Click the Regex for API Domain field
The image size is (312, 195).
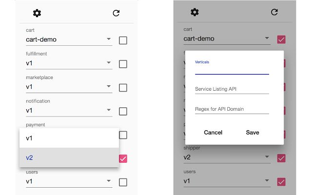coord(232,109)
